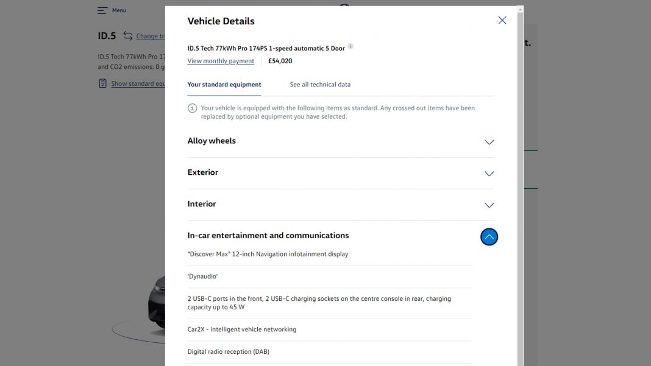This screenshot has height=366, width=651.
Task: Expand the Interior section
Action: 488,205
